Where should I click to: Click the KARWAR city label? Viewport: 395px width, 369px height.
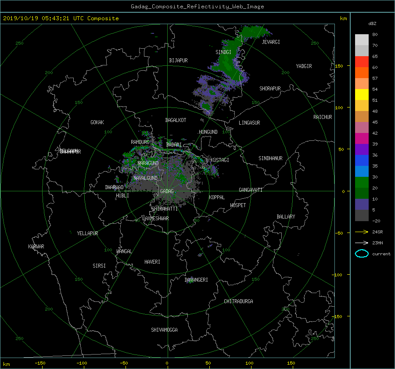[36, 247]
